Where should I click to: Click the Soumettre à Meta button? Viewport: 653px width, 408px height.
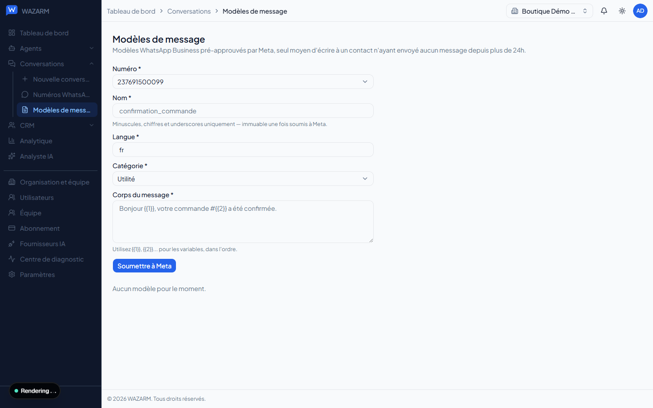coord(144,266)
